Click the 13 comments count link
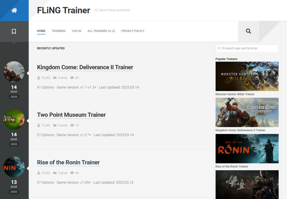The width and height of the screenshot is (287, 199). tap(77, 125)
